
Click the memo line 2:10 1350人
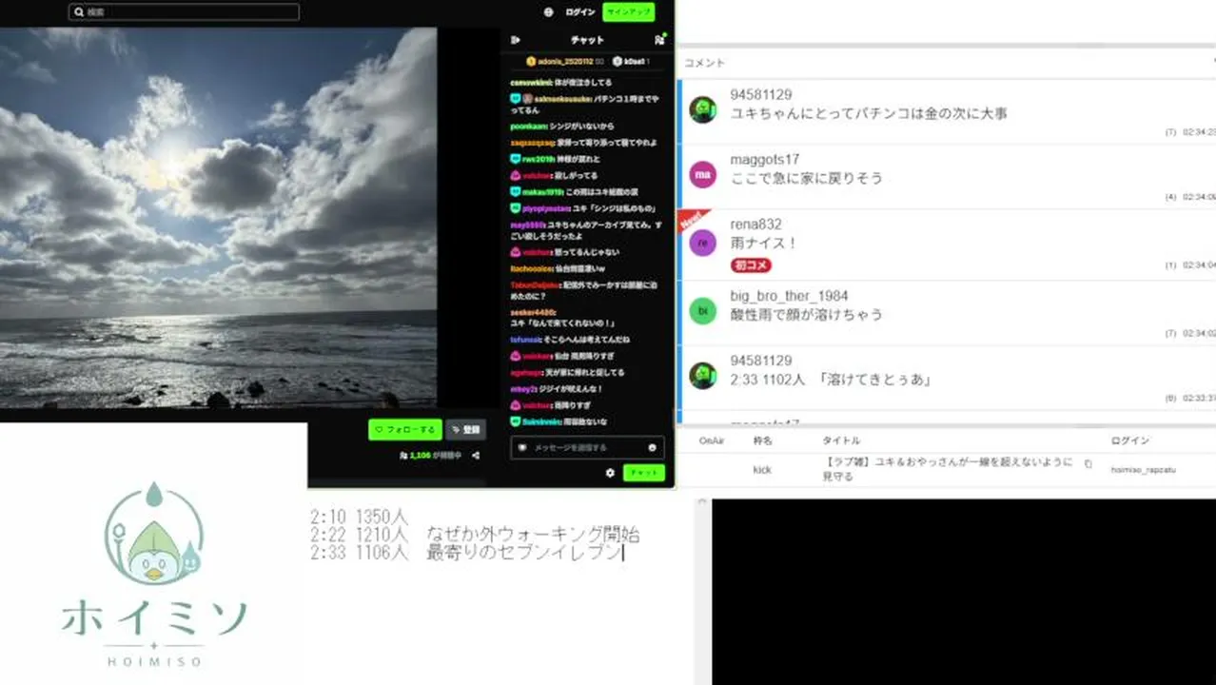[359, 517]
